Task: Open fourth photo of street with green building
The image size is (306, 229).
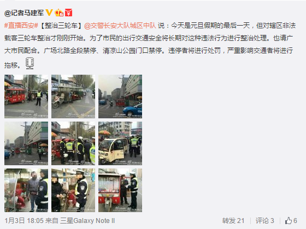Action: click(26, 143)
